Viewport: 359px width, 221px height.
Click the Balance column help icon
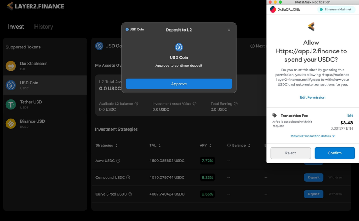pyautogui.click(x=229, y=145)
